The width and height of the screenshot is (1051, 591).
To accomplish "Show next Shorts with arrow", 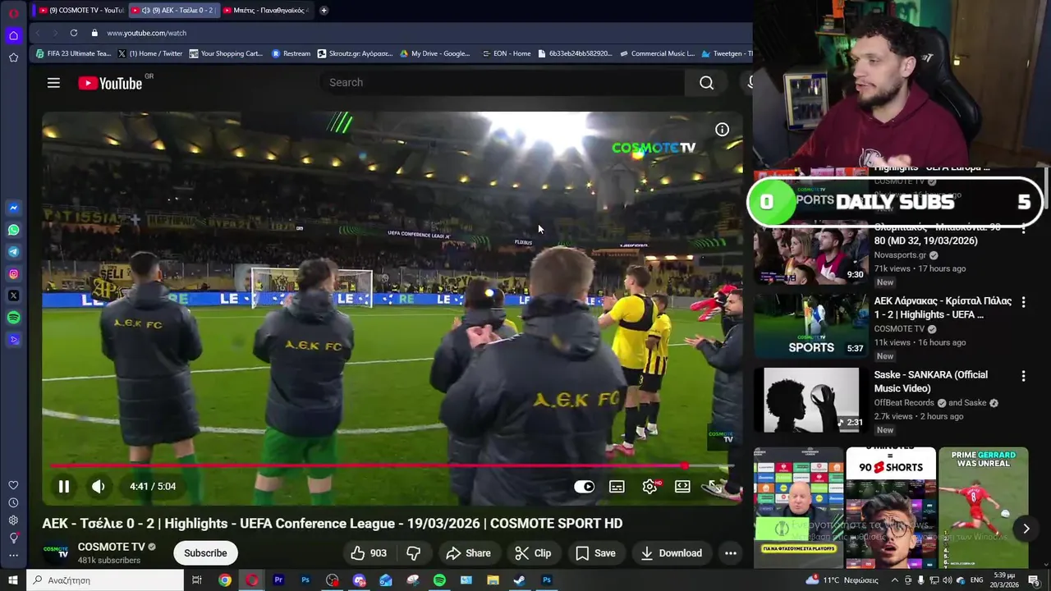I will click(x=1026, y=529).
